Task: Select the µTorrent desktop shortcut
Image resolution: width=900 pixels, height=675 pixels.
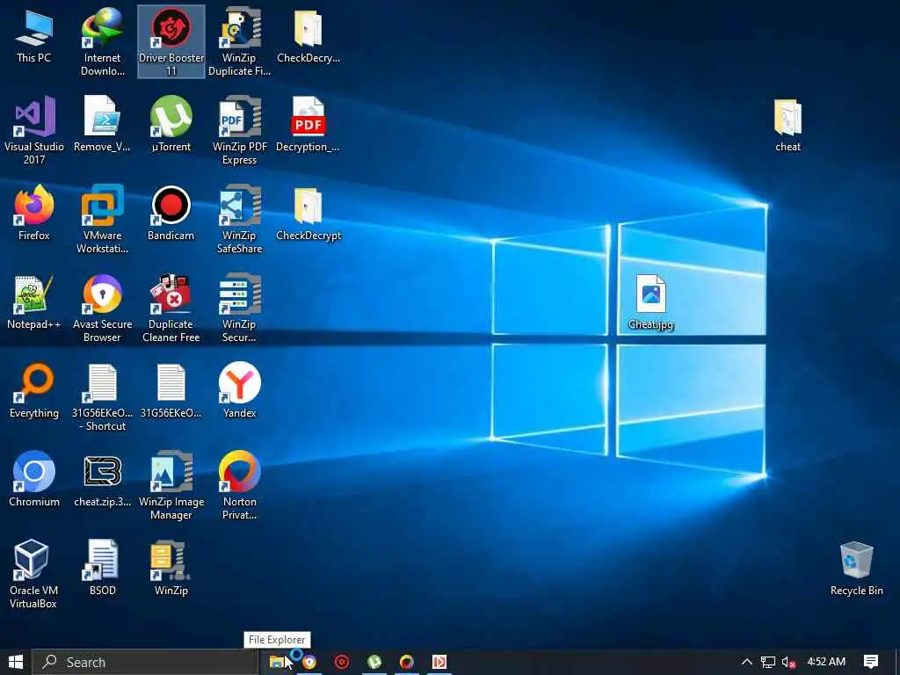Action: (171, 125)
